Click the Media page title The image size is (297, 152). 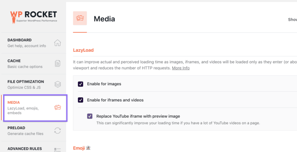[x=104, y=19]
